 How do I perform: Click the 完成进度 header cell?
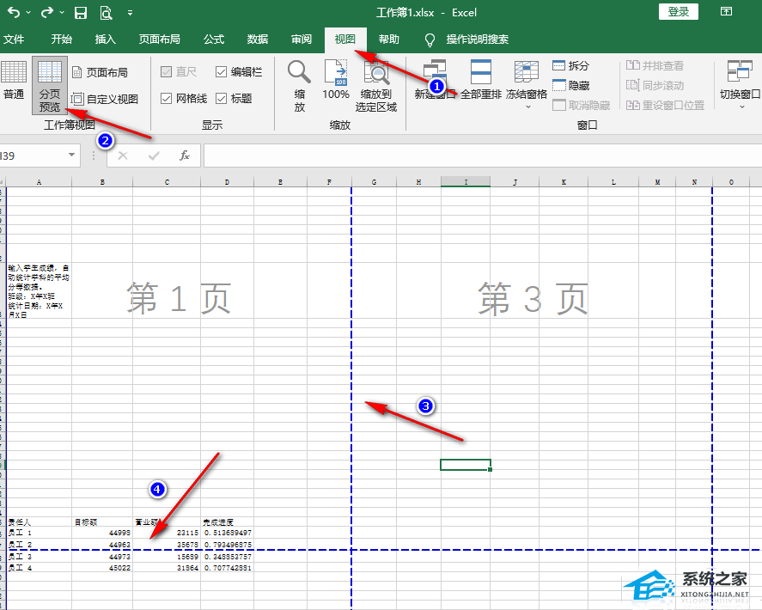point(227,522)
